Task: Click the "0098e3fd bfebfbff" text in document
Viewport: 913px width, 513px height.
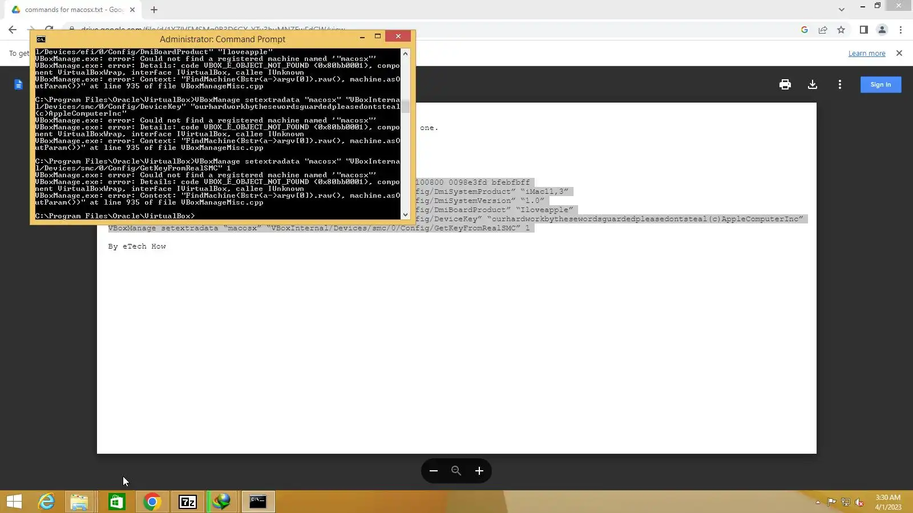Action: [x=489, y=182]
